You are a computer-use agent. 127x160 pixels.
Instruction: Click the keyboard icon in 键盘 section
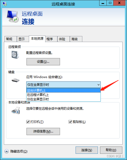(x=15, y=80)
